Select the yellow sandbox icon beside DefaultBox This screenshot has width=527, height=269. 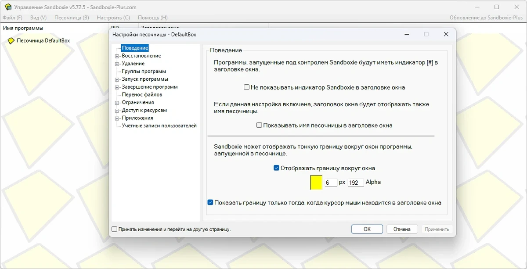click(11, 41)
